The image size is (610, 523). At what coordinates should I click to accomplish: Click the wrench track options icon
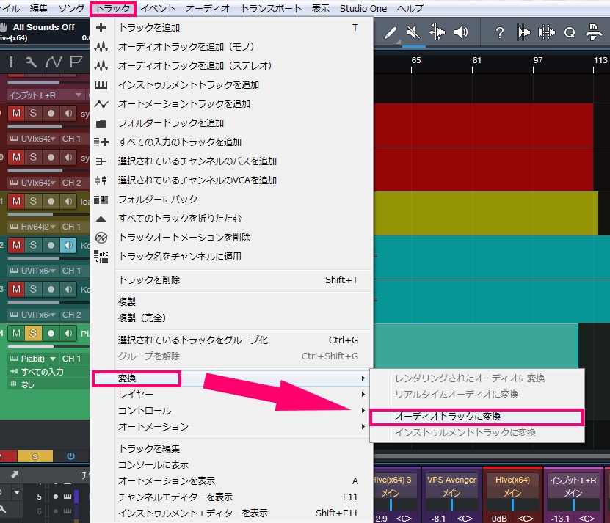point(32,62)
